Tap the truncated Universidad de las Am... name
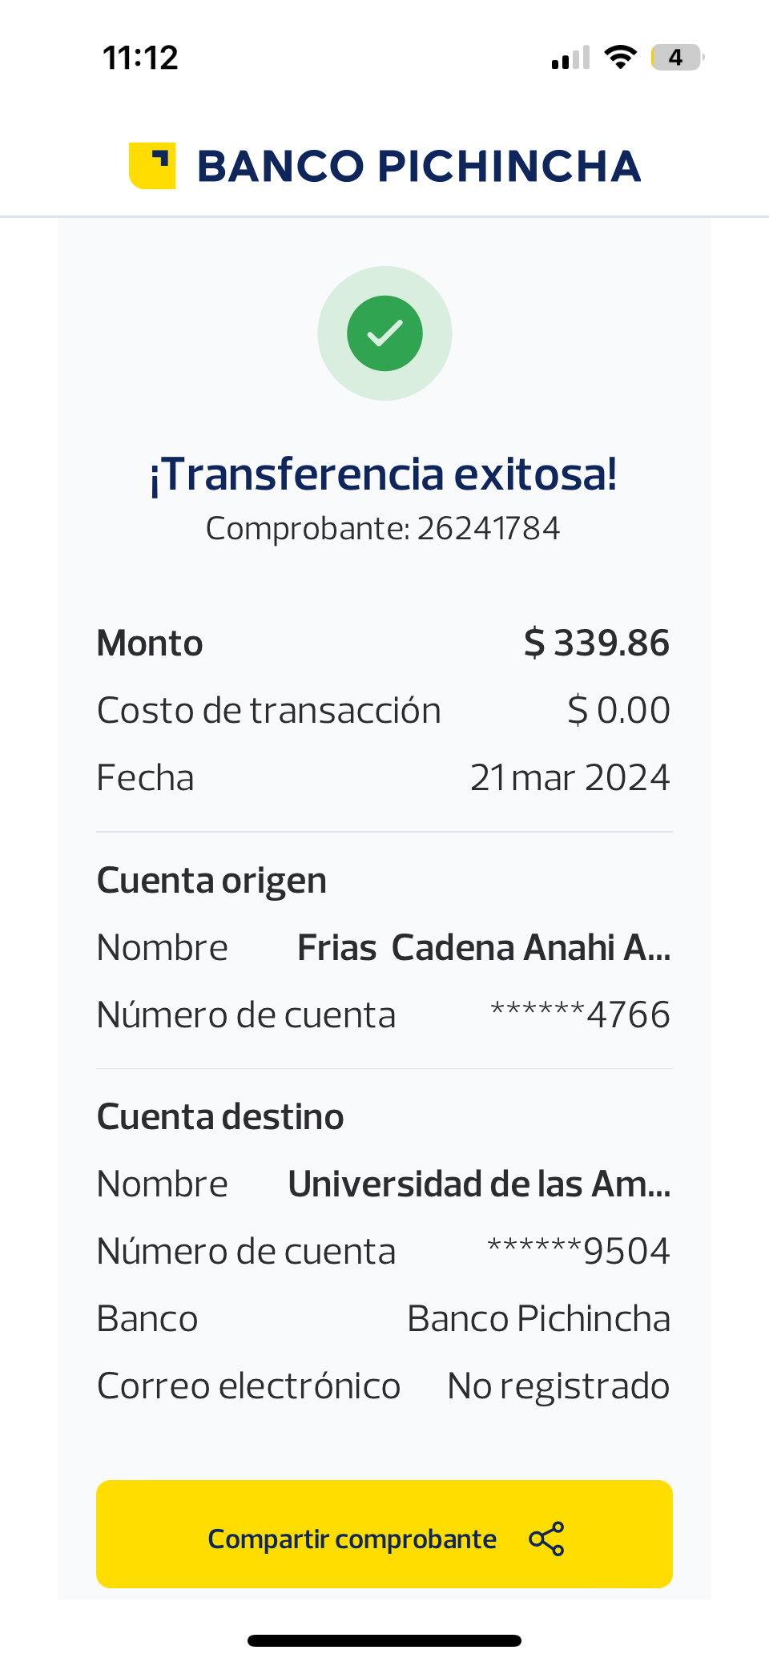The height and width of the screenshot is (1666, 769). [479, 1184]
